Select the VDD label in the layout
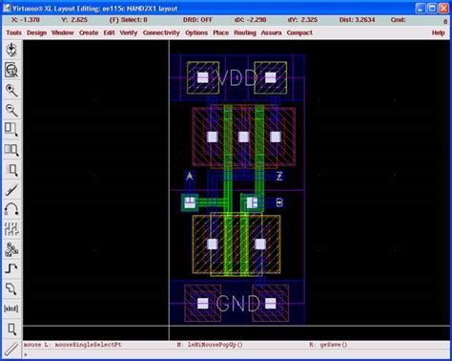Viewport: 452px width, 361px height. (x=236, y=78)
